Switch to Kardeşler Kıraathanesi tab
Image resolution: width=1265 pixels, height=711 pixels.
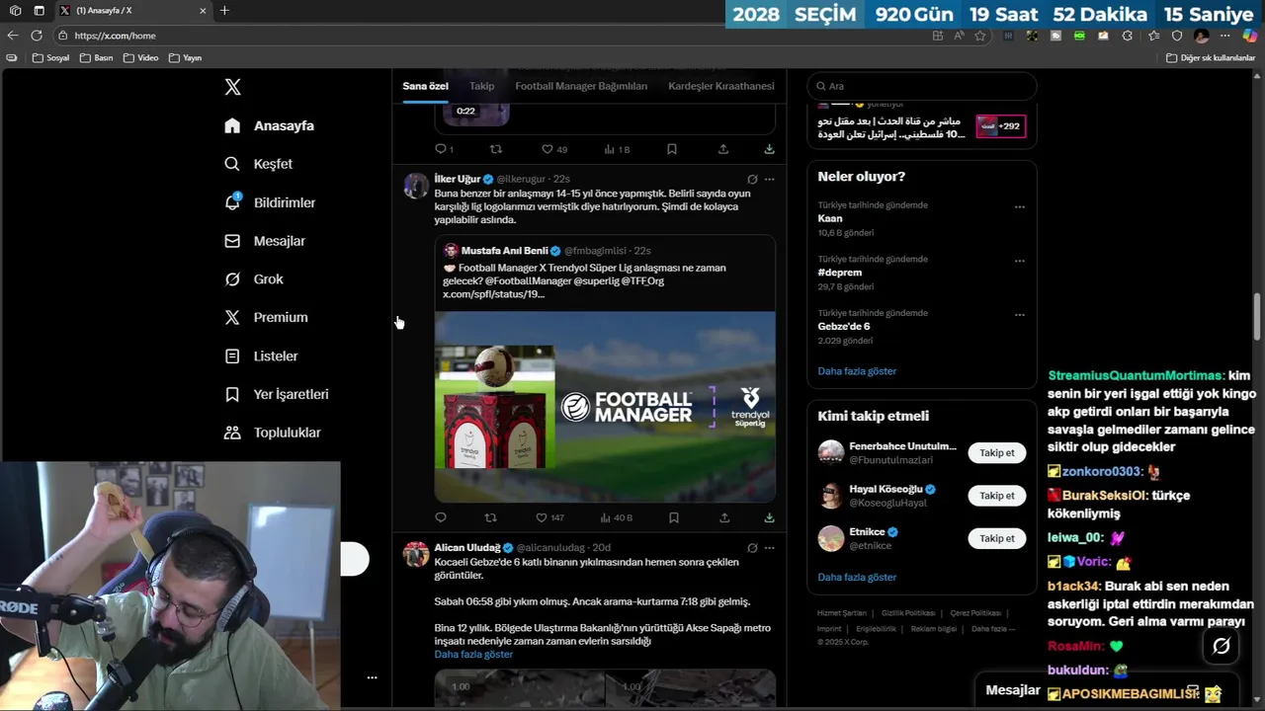721,86
